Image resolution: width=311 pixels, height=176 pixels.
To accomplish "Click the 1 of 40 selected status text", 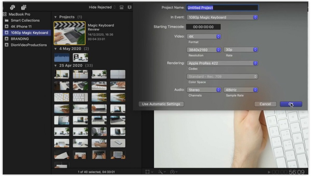I will tap(96, 172).
